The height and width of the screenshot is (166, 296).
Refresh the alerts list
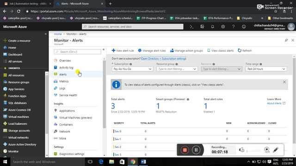245,51
